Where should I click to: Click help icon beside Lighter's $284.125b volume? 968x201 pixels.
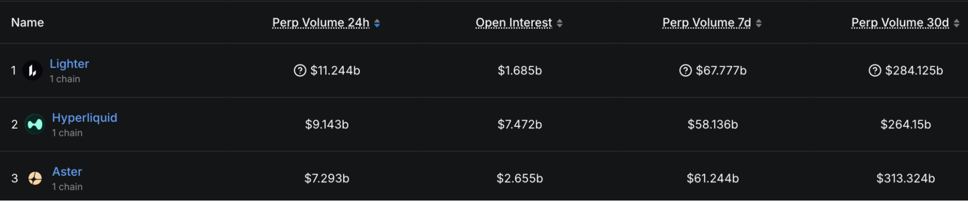point(875,71)
